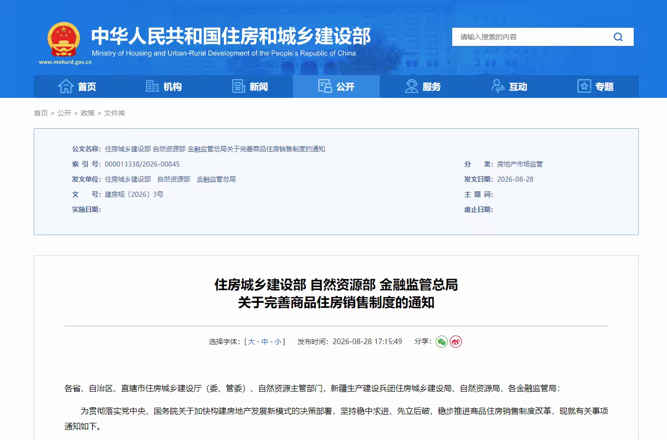Click the building icon beside 机构
This screenshot has width=667, height=440.
click(152, 86)
